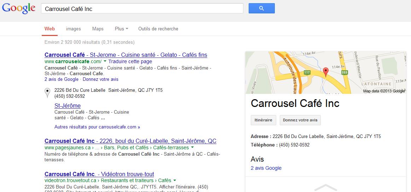
Task: Open Outils de recherche
Action: tap(158, 29)
